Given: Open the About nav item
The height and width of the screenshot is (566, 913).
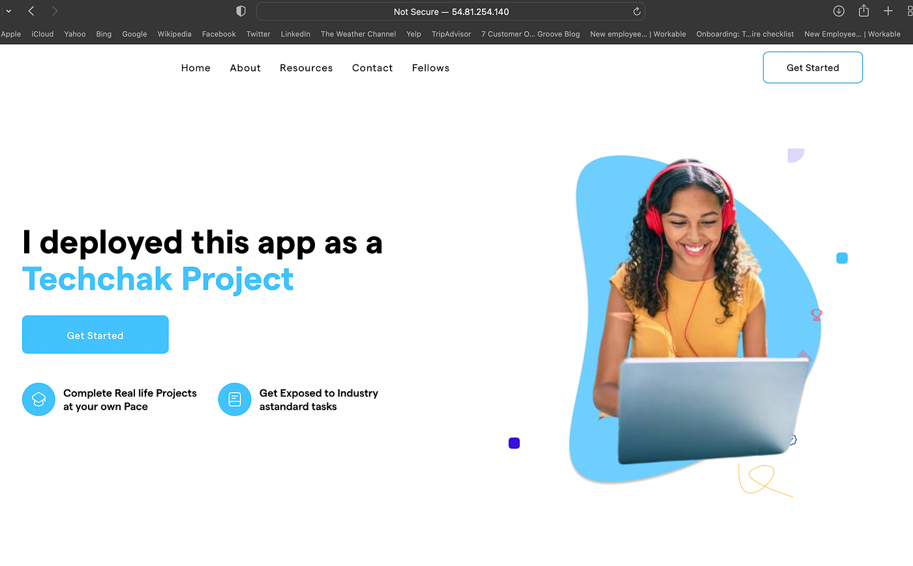Looking at the screenshot, I should (x=245, y=68).
